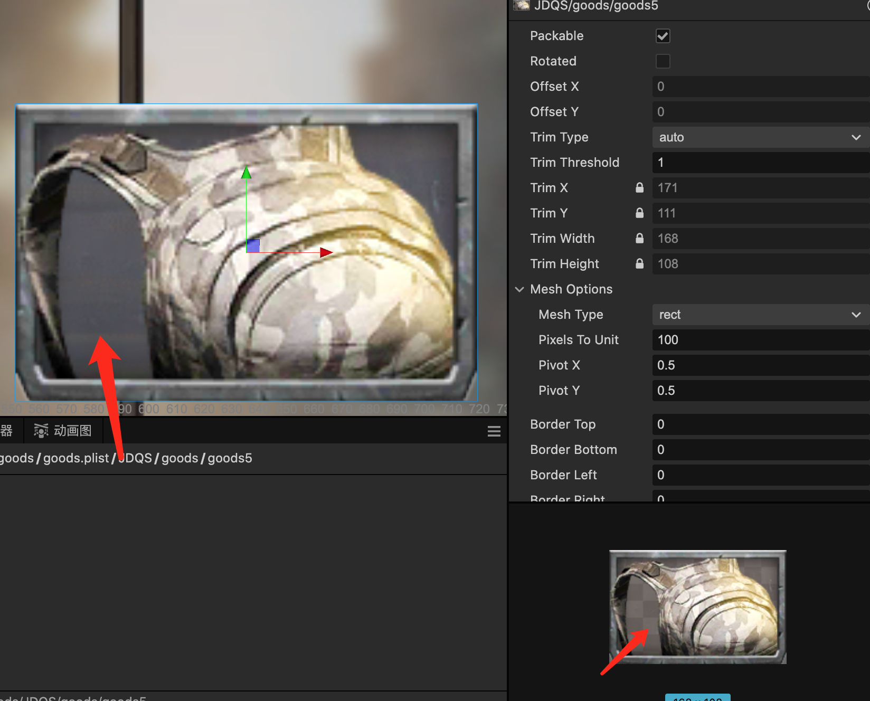Focus the Border Top field

[x=761, y=424]
